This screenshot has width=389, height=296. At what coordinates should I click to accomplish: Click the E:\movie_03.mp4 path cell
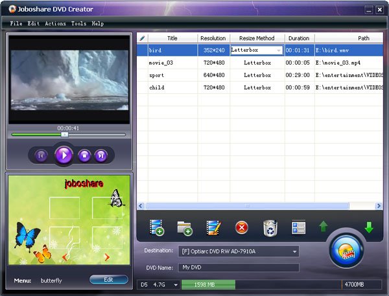coord(349,63)
